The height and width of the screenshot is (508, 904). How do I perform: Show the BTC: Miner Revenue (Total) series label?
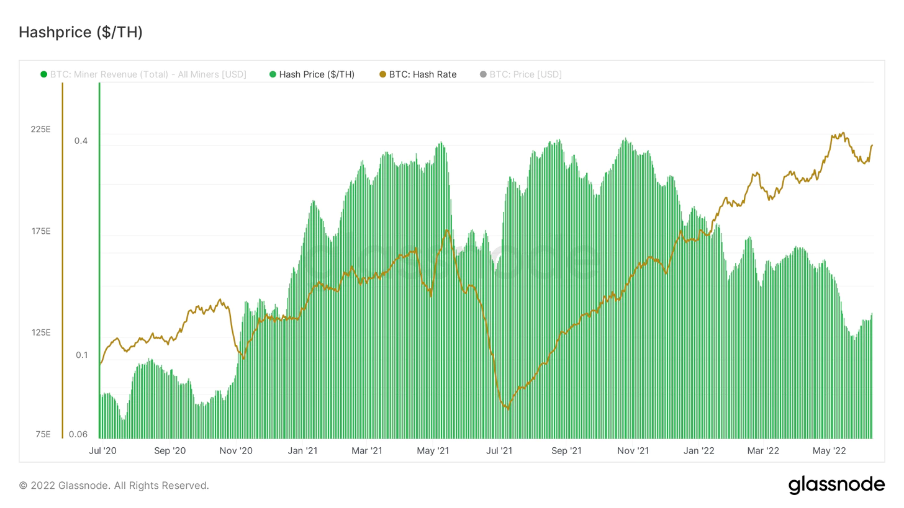148,74
